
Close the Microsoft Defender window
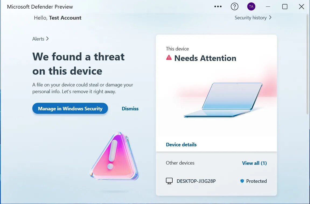(301, 6)
